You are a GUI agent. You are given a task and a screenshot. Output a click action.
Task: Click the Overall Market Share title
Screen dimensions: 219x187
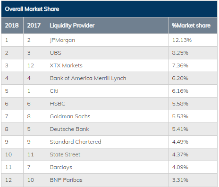click(32, 9)
